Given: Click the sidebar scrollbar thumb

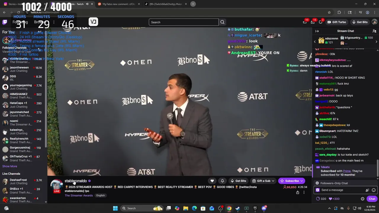Looking at the screenshot, I should tap(46, 89).
